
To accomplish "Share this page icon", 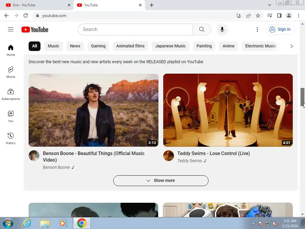I will [248, 16].
